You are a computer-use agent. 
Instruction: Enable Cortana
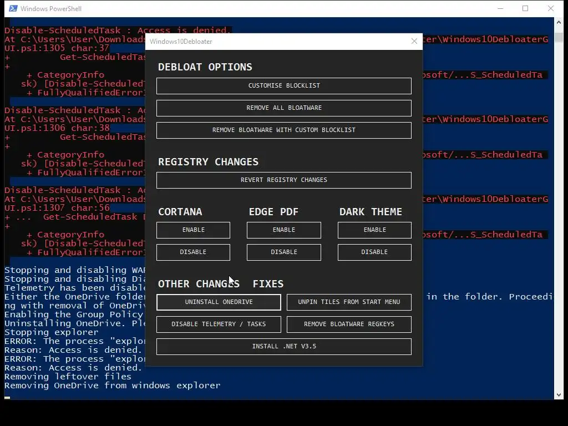pos(193,230)
